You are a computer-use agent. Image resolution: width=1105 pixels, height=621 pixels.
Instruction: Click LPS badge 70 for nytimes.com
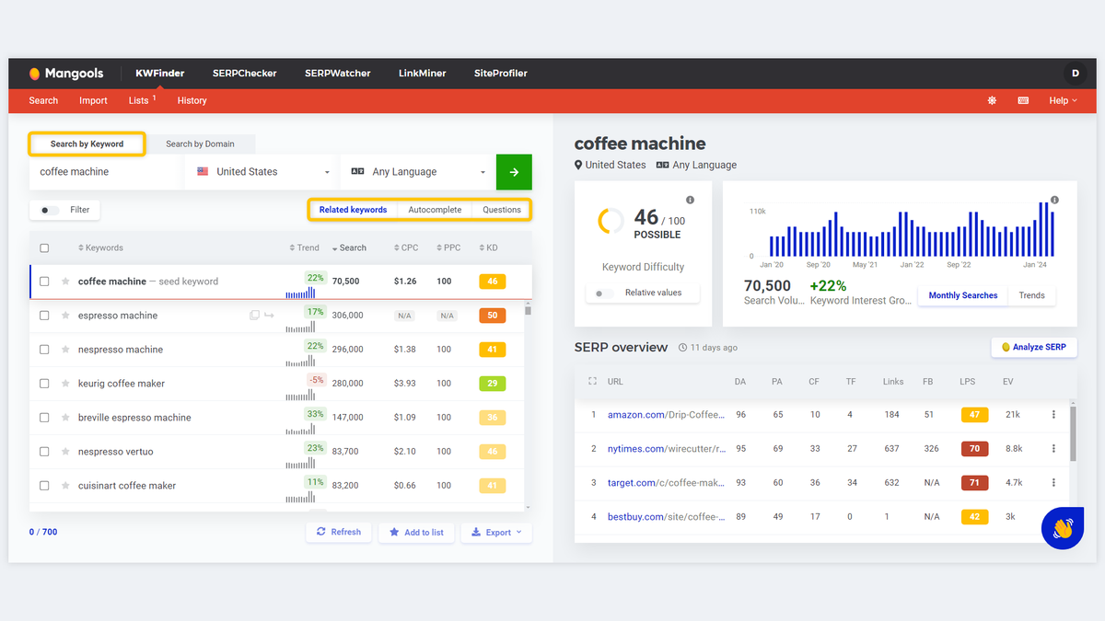(974, 449)
